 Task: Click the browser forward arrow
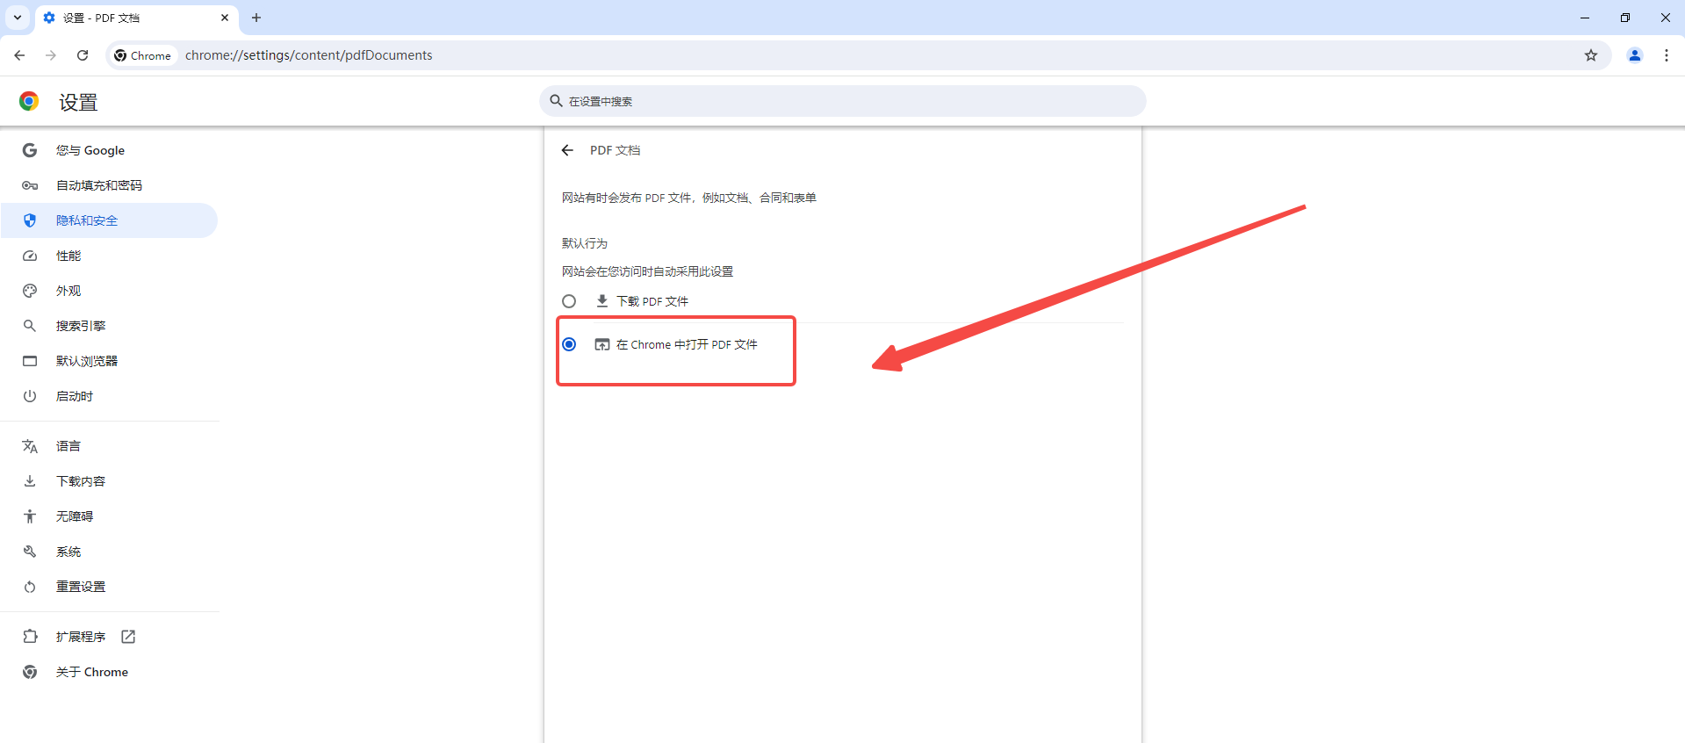(x=51, y=55)
